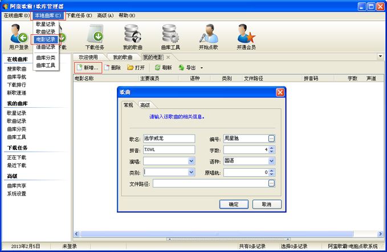Image resolution: width=387 pixels, height=252 pixels.
Task: Open 本地曲库 menu
Action: [48, 15]
